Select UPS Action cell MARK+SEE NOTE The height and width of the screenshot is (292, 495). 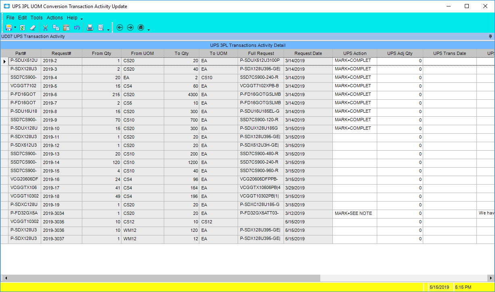click(x=355, y=214)
